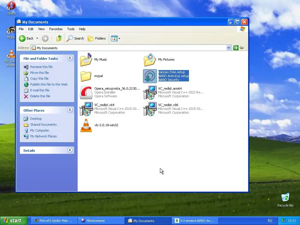Switch to Установка NANO taskbar window
The height and width of the screenshot is (225, 300).
(195, 221)
